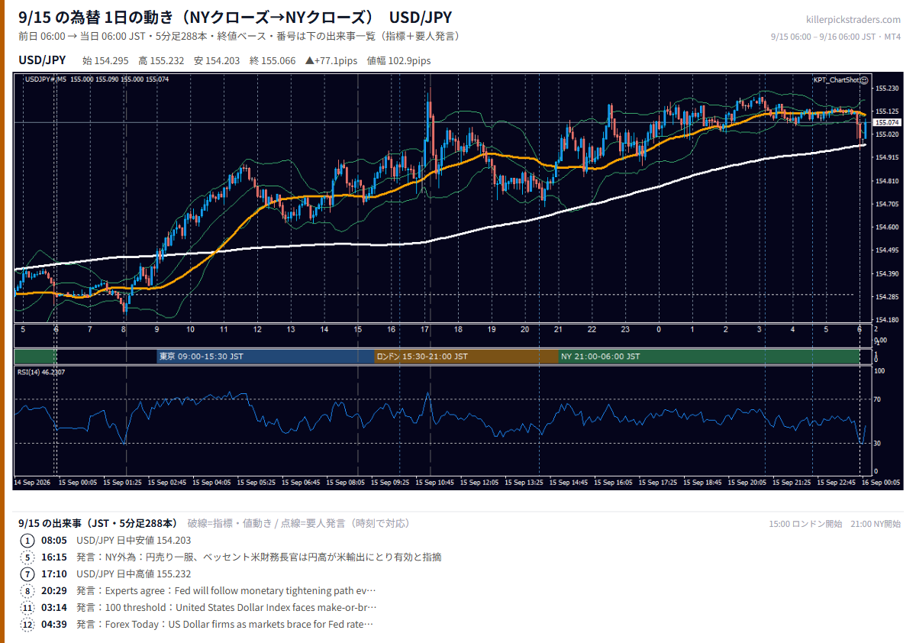Click the 15:00 ロンドン開始 note

point(805,524)
